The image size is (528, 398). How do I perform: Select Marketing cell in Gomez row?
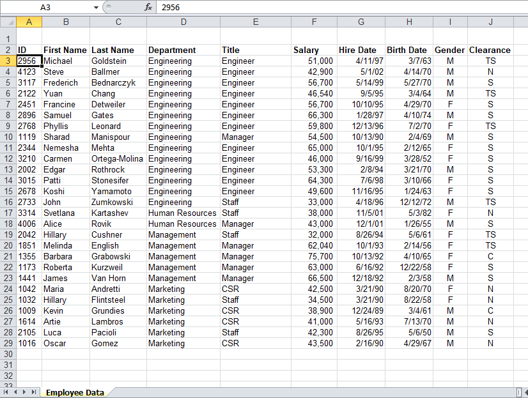183,343
